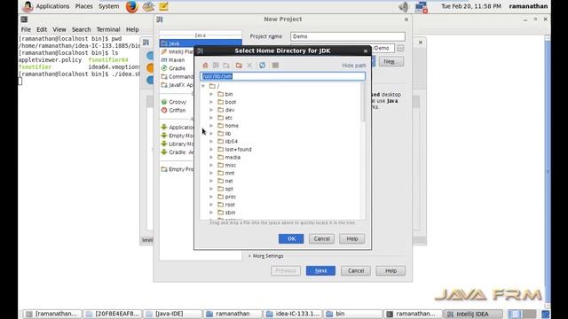
Task: Expand the opt folder in the tree
Action: click(x=211, y=189)
